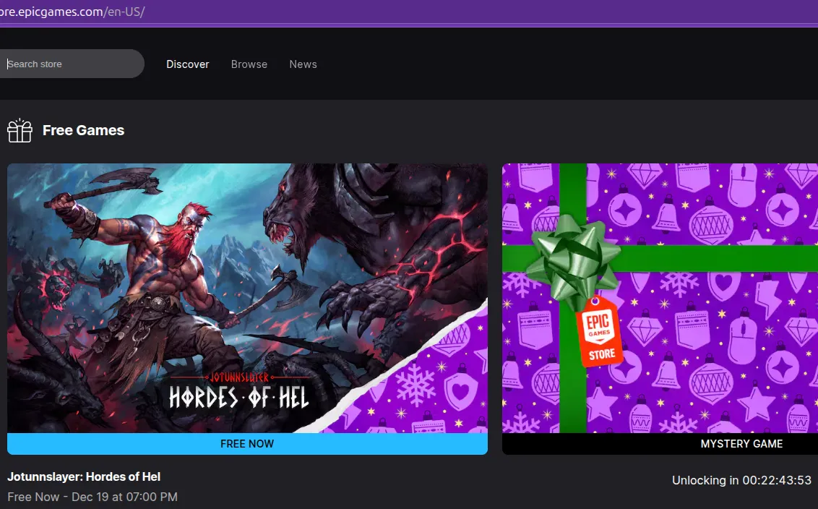Click the Search store input field

coord(71,64)
